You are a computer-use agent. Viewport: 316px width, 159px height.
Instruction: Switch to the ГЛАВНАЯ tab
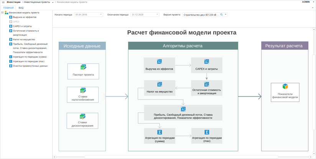pyautogui.click(x=8, y=8)
